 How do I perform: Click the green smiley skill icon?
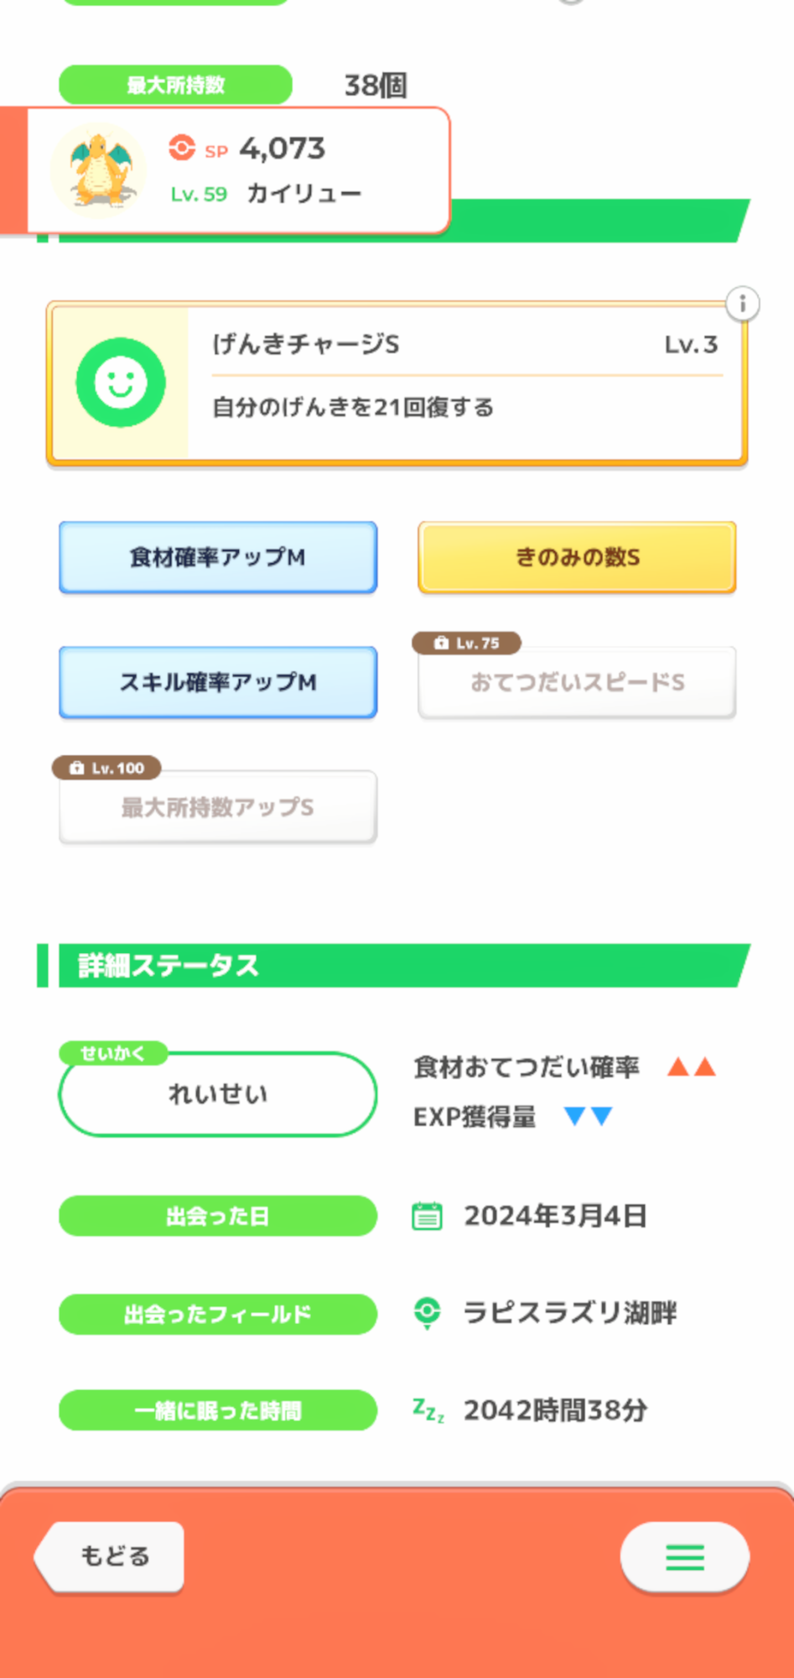click(121, 383)
